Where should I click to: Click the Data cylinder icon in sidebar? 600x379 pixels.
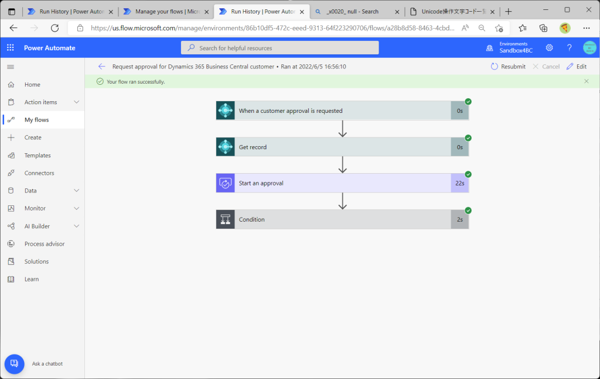[x=11, y=191]
